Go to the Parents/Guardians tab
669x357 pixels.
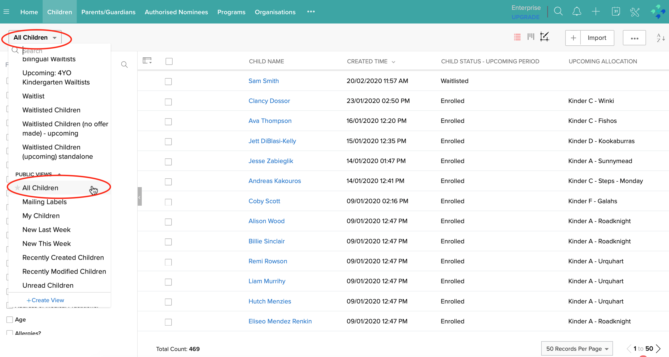[108, 12]
